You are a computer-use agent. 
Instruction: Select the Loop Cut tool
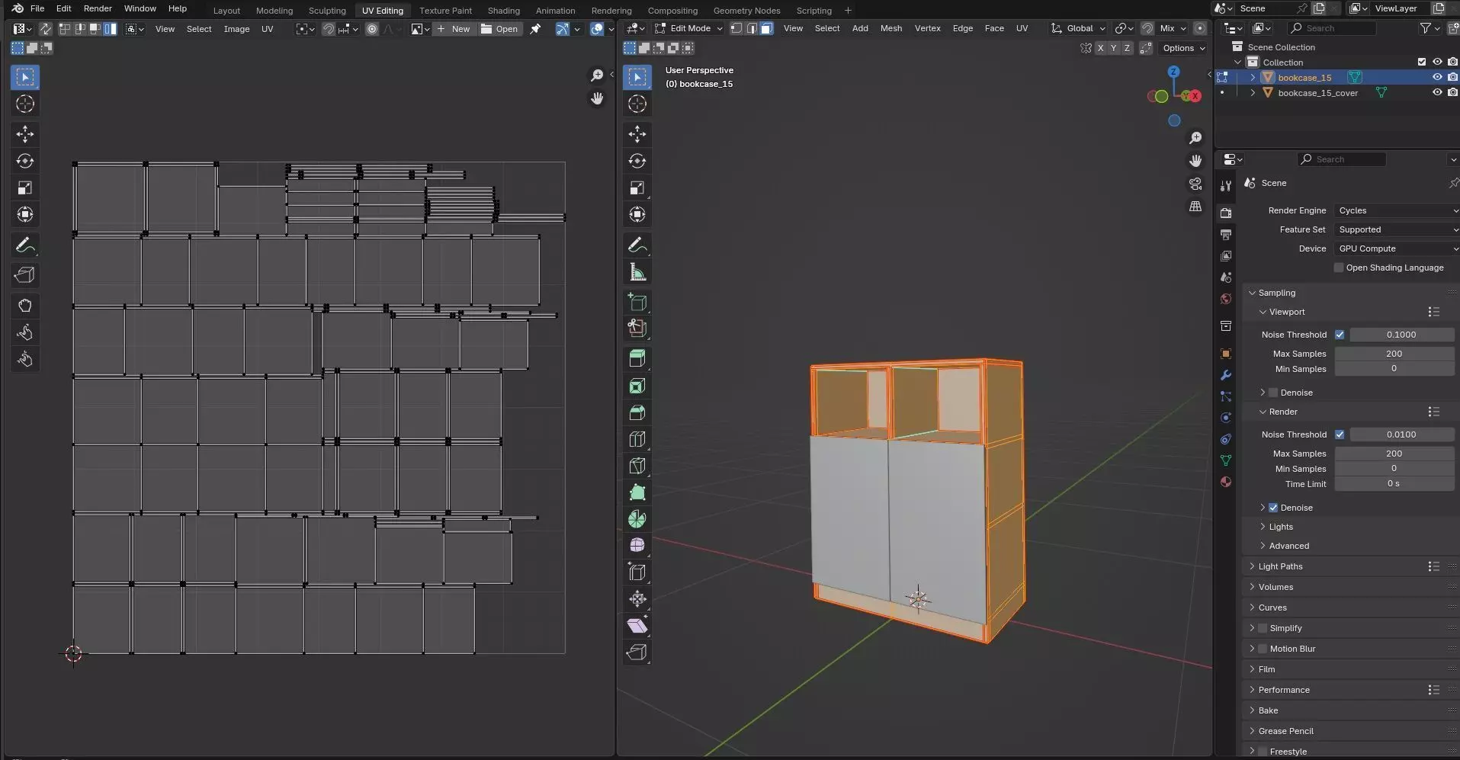(637, 439)
